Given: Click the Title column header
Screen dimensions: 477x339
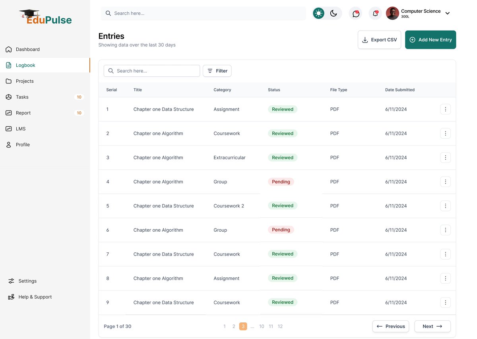Looking at the screenshot, I should 138,90.
